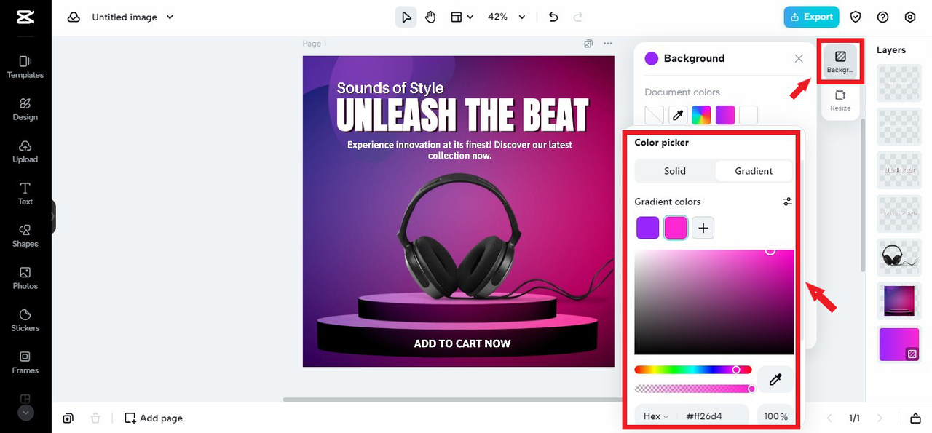
Task: Click the horizontal canvas scrollbar
Action: point(451,400)
